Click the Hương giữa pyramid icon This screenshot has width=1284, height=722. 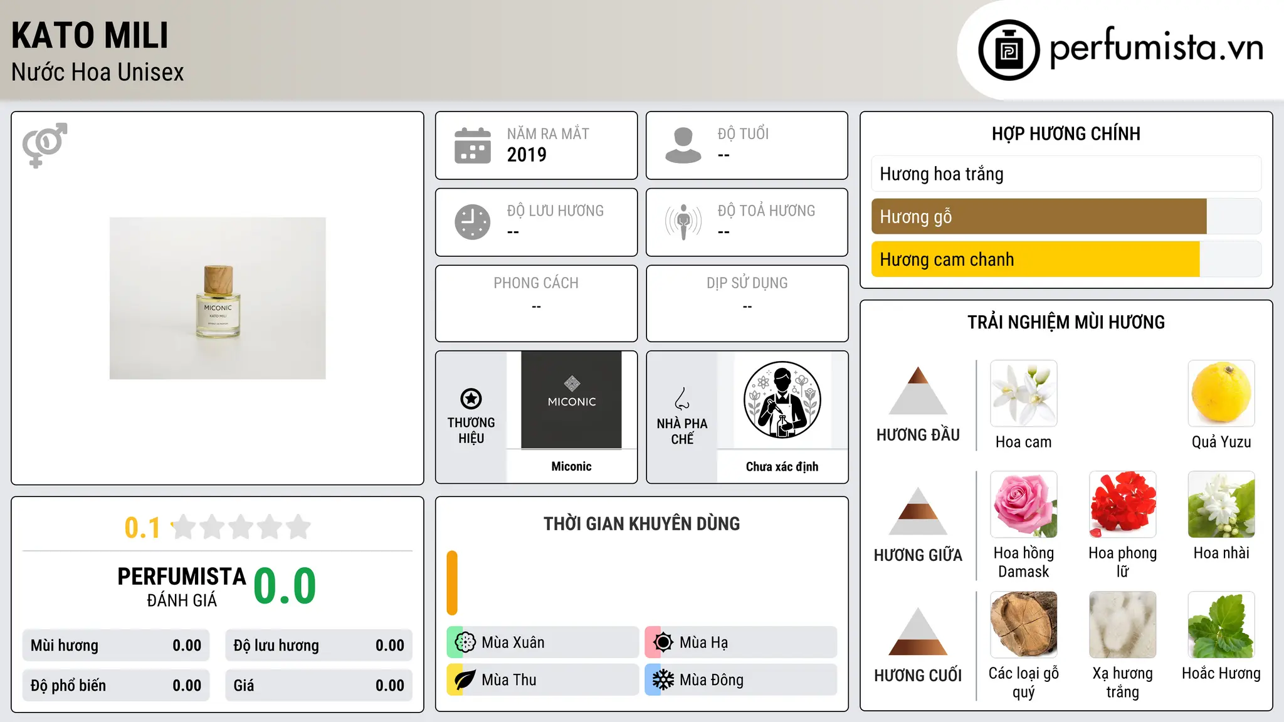point(918,511)
